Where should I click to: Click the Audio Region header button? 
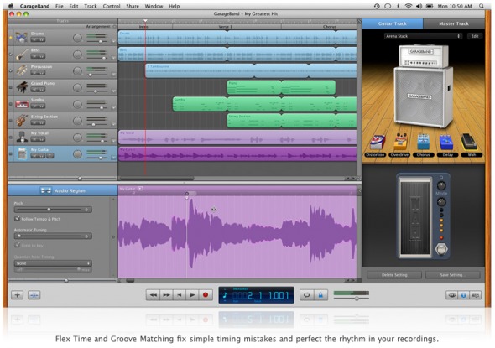(63, 190)
